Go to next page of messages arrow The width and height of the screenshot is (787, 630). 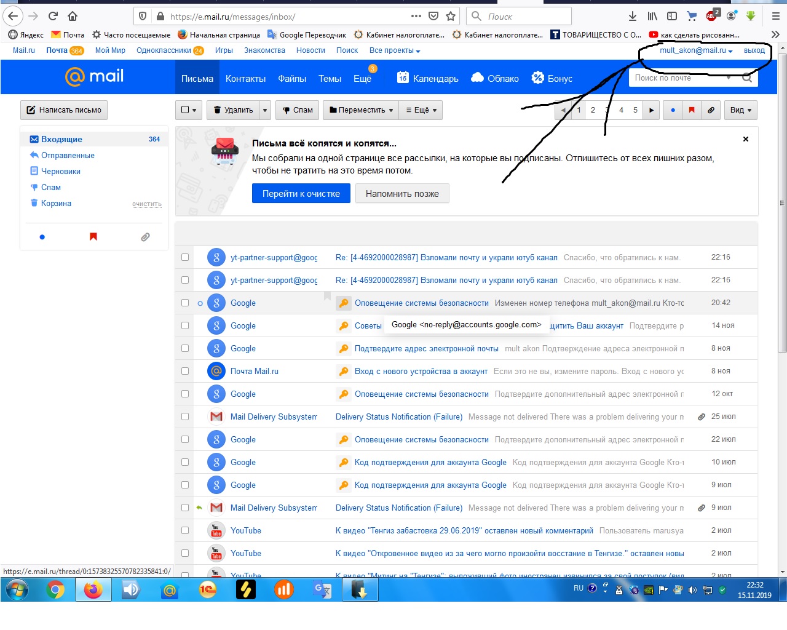pyautogui.click(x=651, y=110)
